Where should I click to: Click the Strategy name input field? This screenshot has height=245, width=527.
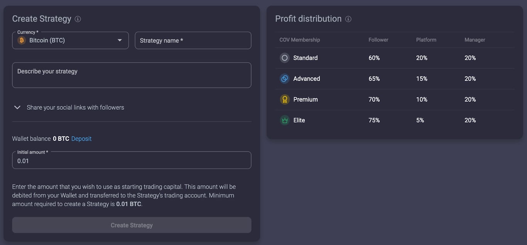(x=192, y=40)
